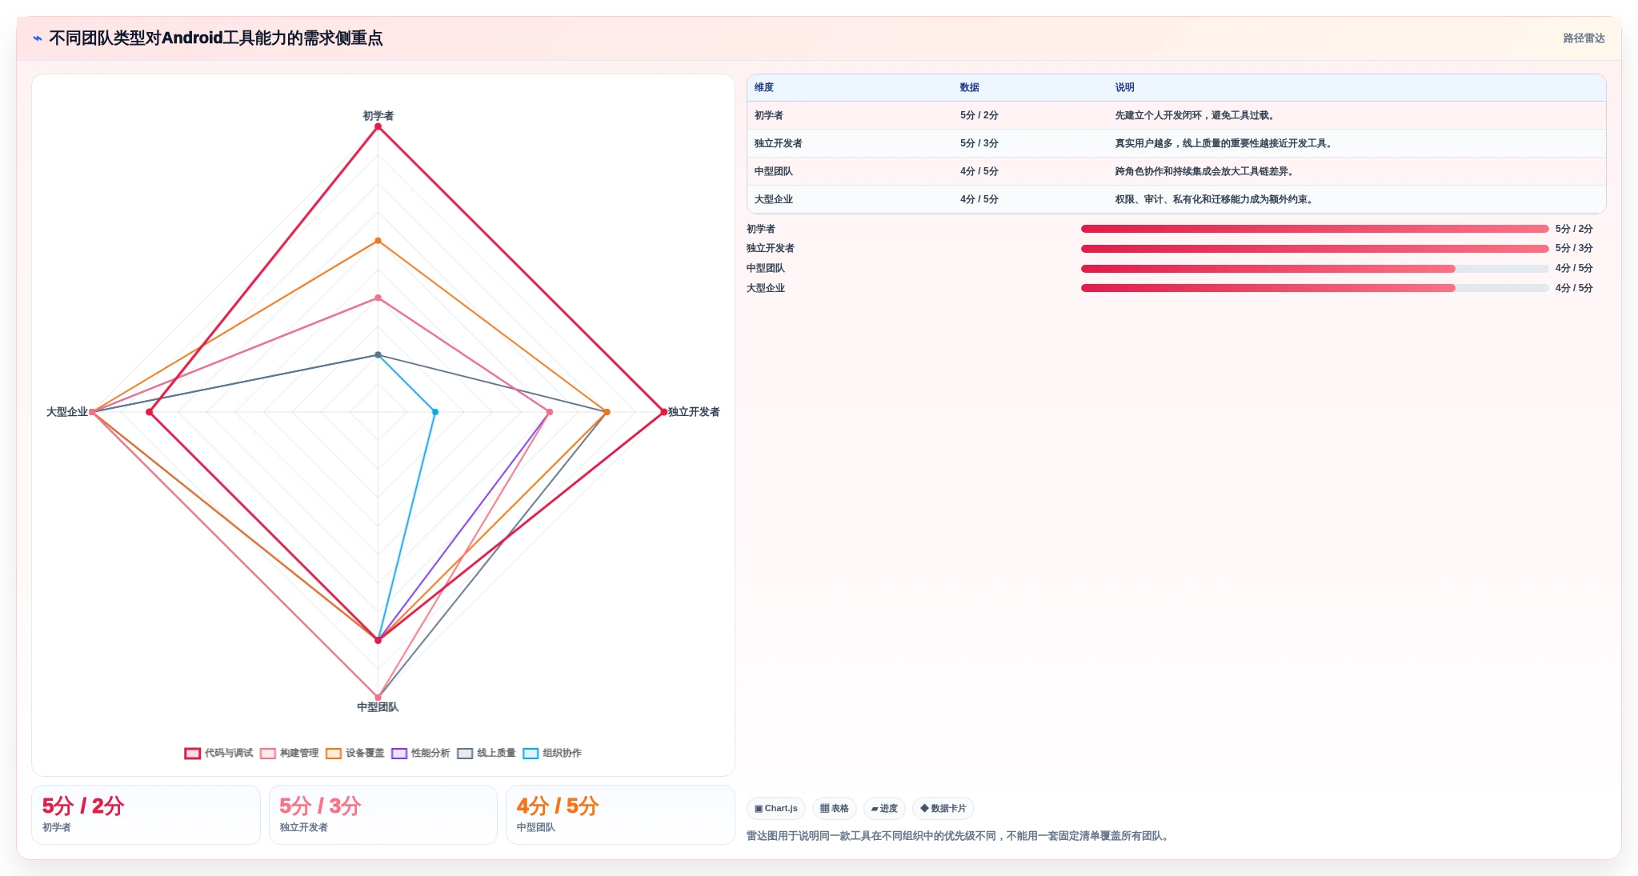The width and height of the screenshot is (1638, 876).
Task: Click the red data point at 初学者 vertex
Action: [x=378, y=127]
